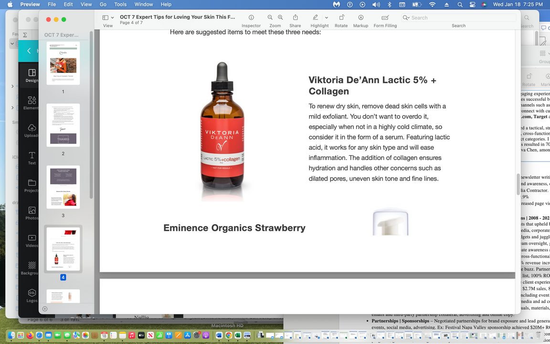This screenshot has width=550, height=344.
Task: Open the View sidebar options dropdown
Action: pyautogui.click(x=108, y=18)
